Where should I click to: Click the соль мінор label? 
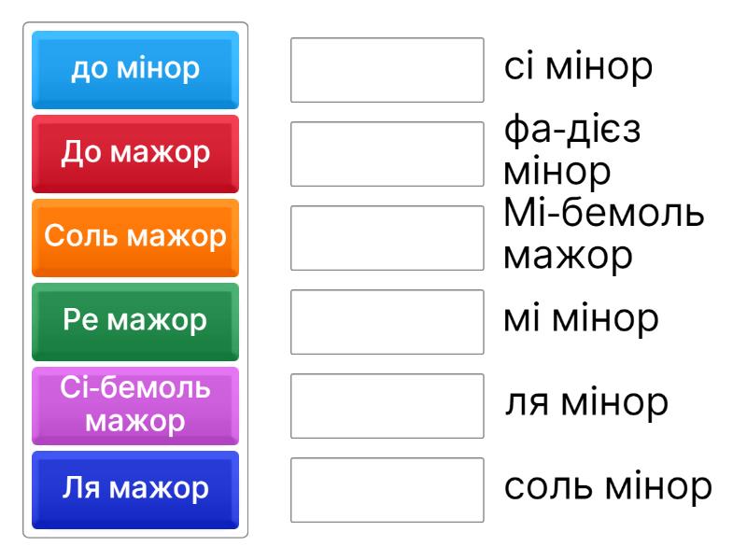click(608, 489)
